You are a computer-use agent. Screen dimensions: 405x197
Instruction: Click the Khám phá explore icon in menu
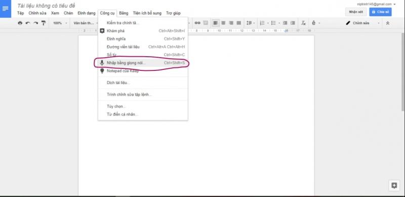click(x=102, y=31)
